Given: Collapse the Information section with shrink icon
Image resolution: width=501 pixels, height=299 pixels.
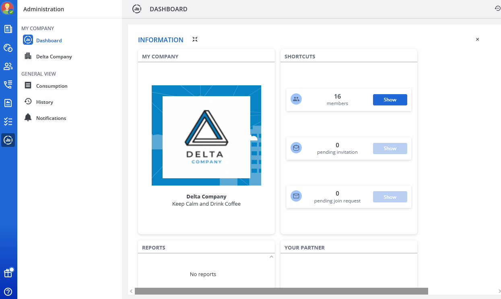Looking at the screenshot, I should click(195, 39).
